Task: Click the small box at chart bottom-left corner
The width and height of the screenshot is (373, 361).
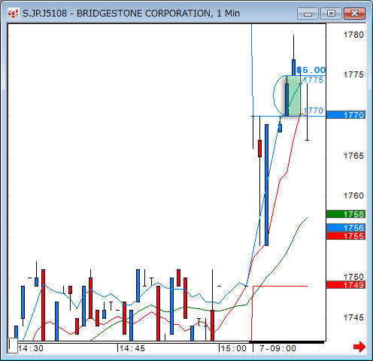Action: tap(13, 346)
